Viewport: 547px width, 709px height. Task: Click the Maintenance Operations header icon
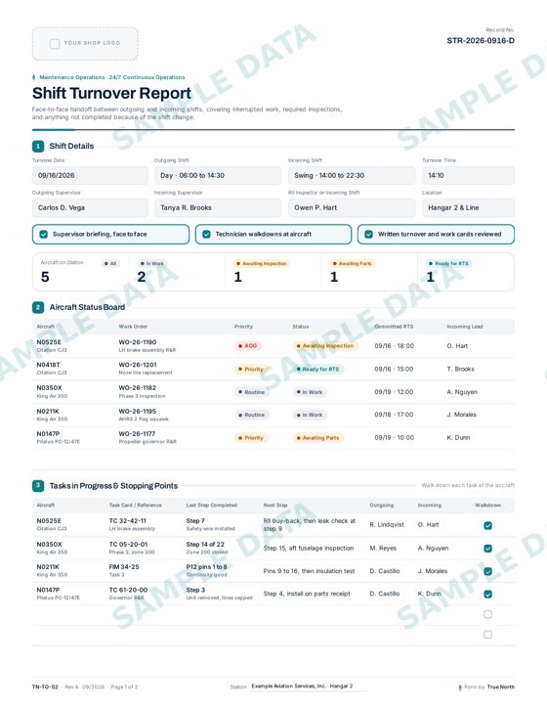click(x=34, y=77)
